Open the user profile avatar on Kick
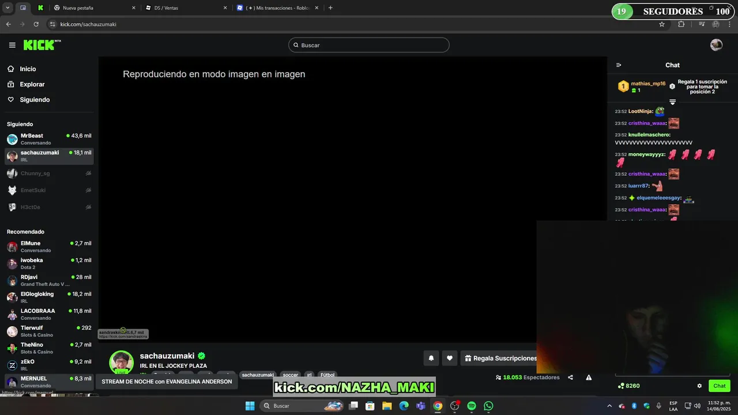Viewport: 738px width, 415px height. click(x=716, y=45)
